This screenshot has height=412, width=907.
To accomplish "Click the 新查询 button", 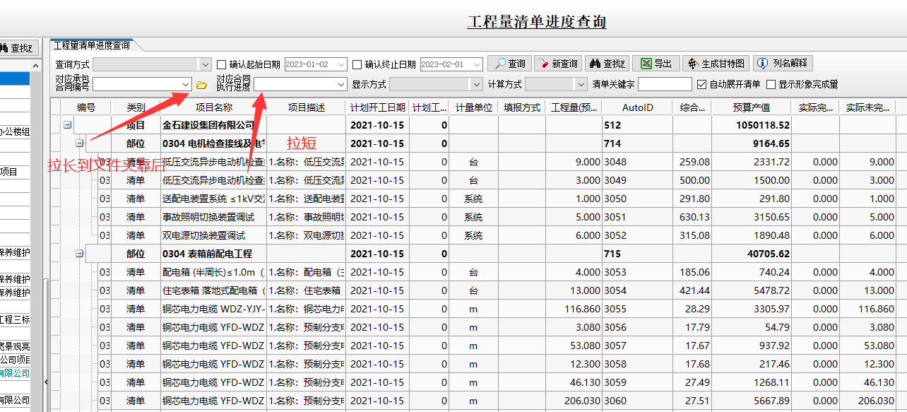I will tap(557, 64).
